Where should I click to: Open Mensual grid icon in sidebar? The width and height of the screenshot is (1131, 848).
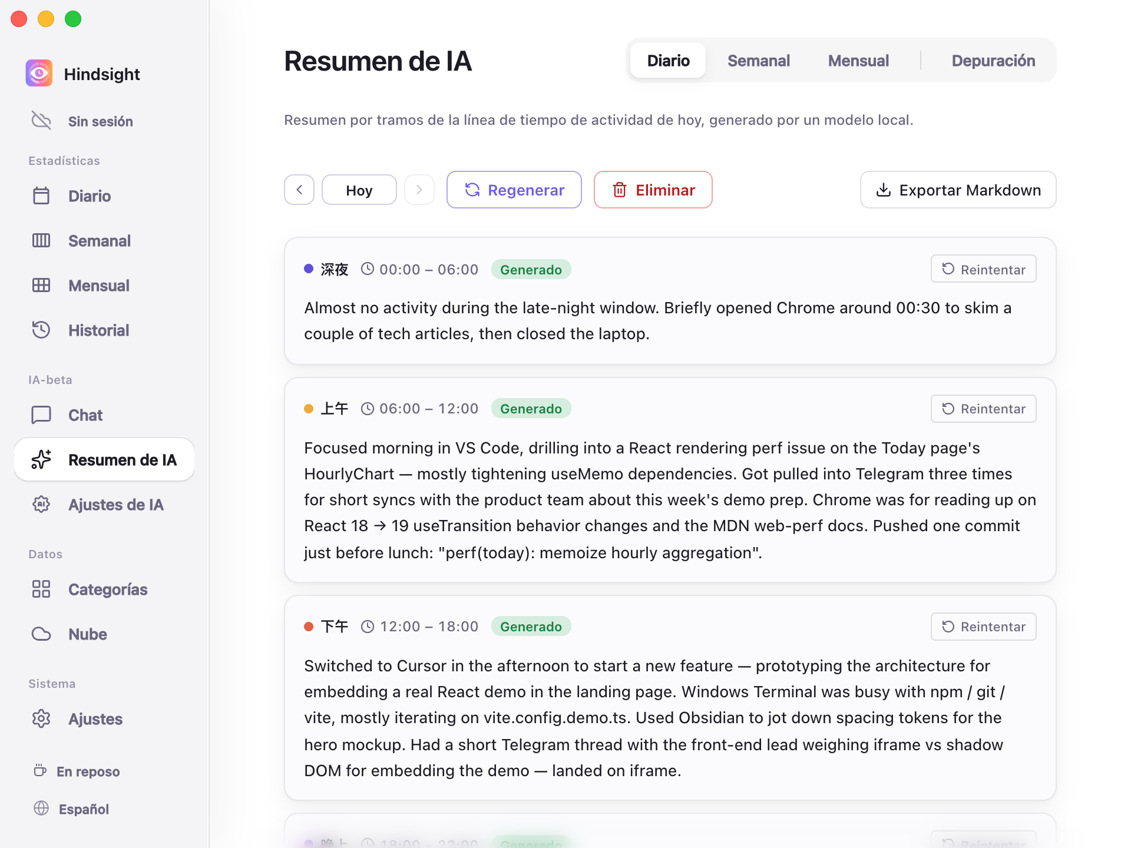41,285
